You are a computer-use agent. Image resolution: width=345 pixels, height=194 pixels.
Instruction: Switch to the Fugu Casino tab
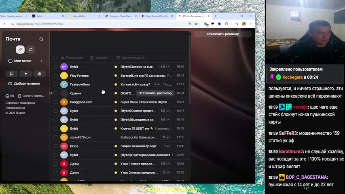click(x=155, y=16)
